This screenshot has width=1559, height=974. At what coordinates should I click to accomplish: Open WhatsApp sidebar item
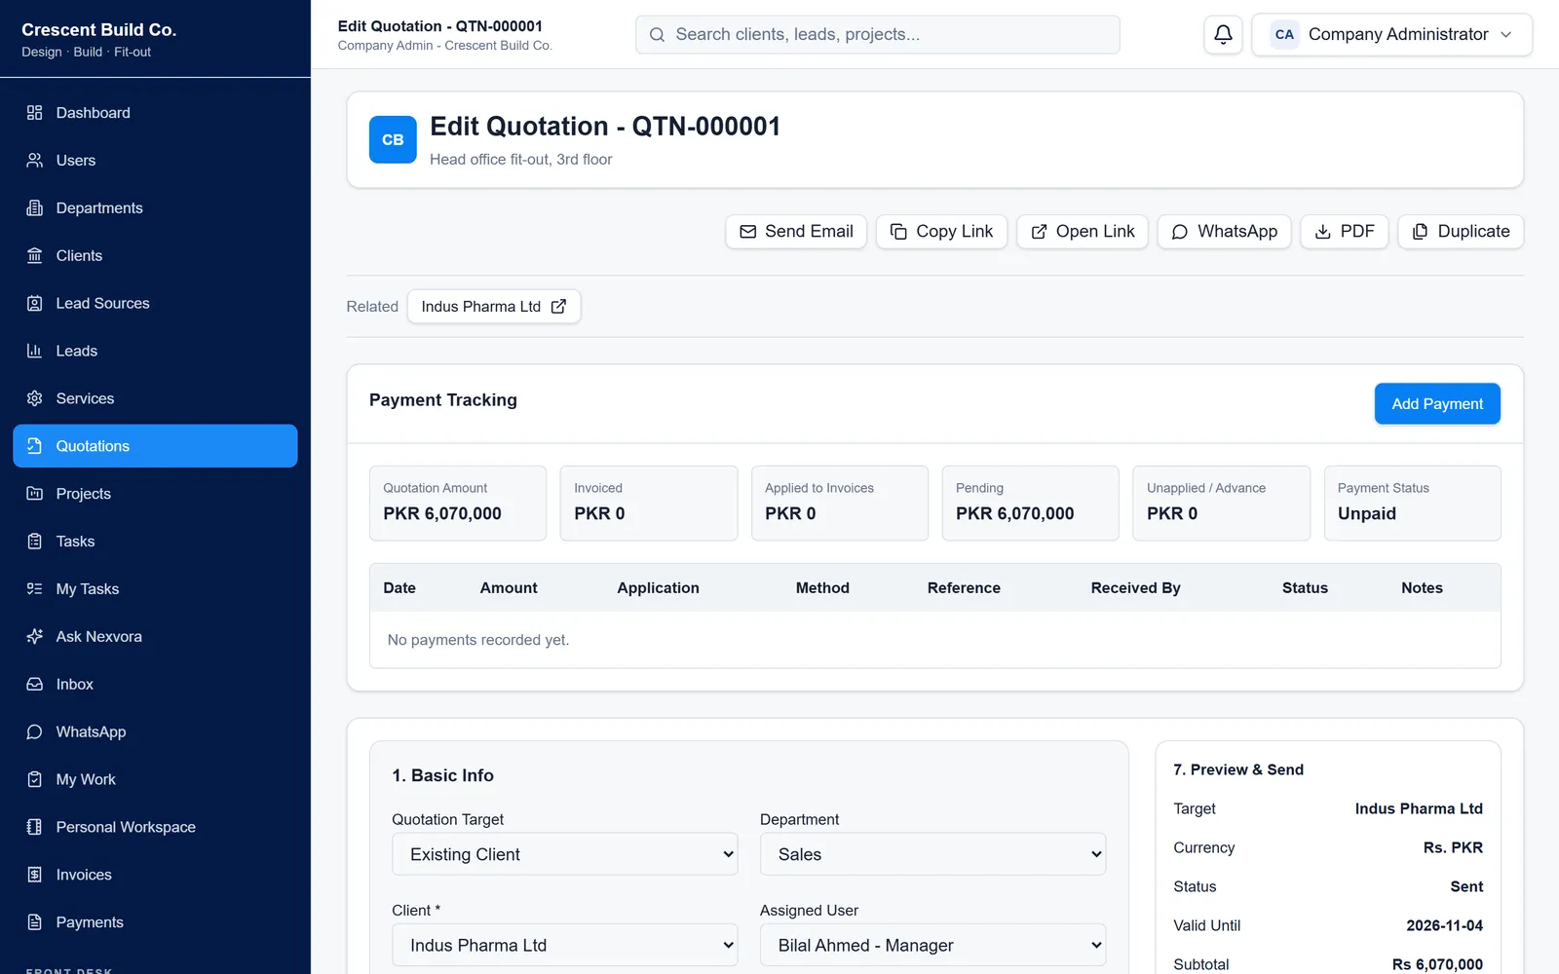(155, 732)
